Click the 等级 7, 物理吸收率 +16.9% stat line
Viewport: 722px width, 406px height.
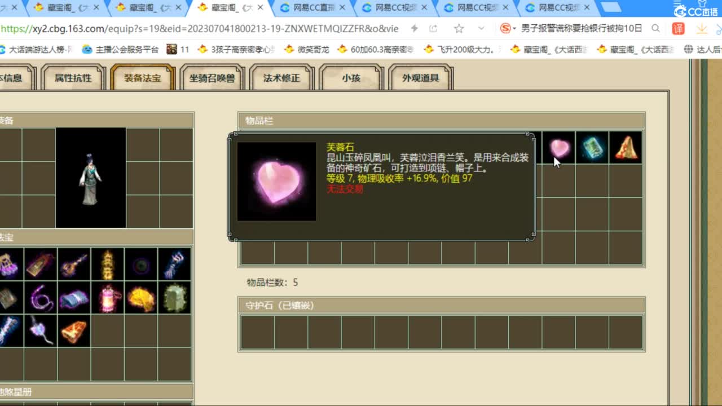[x=399, y=178]
